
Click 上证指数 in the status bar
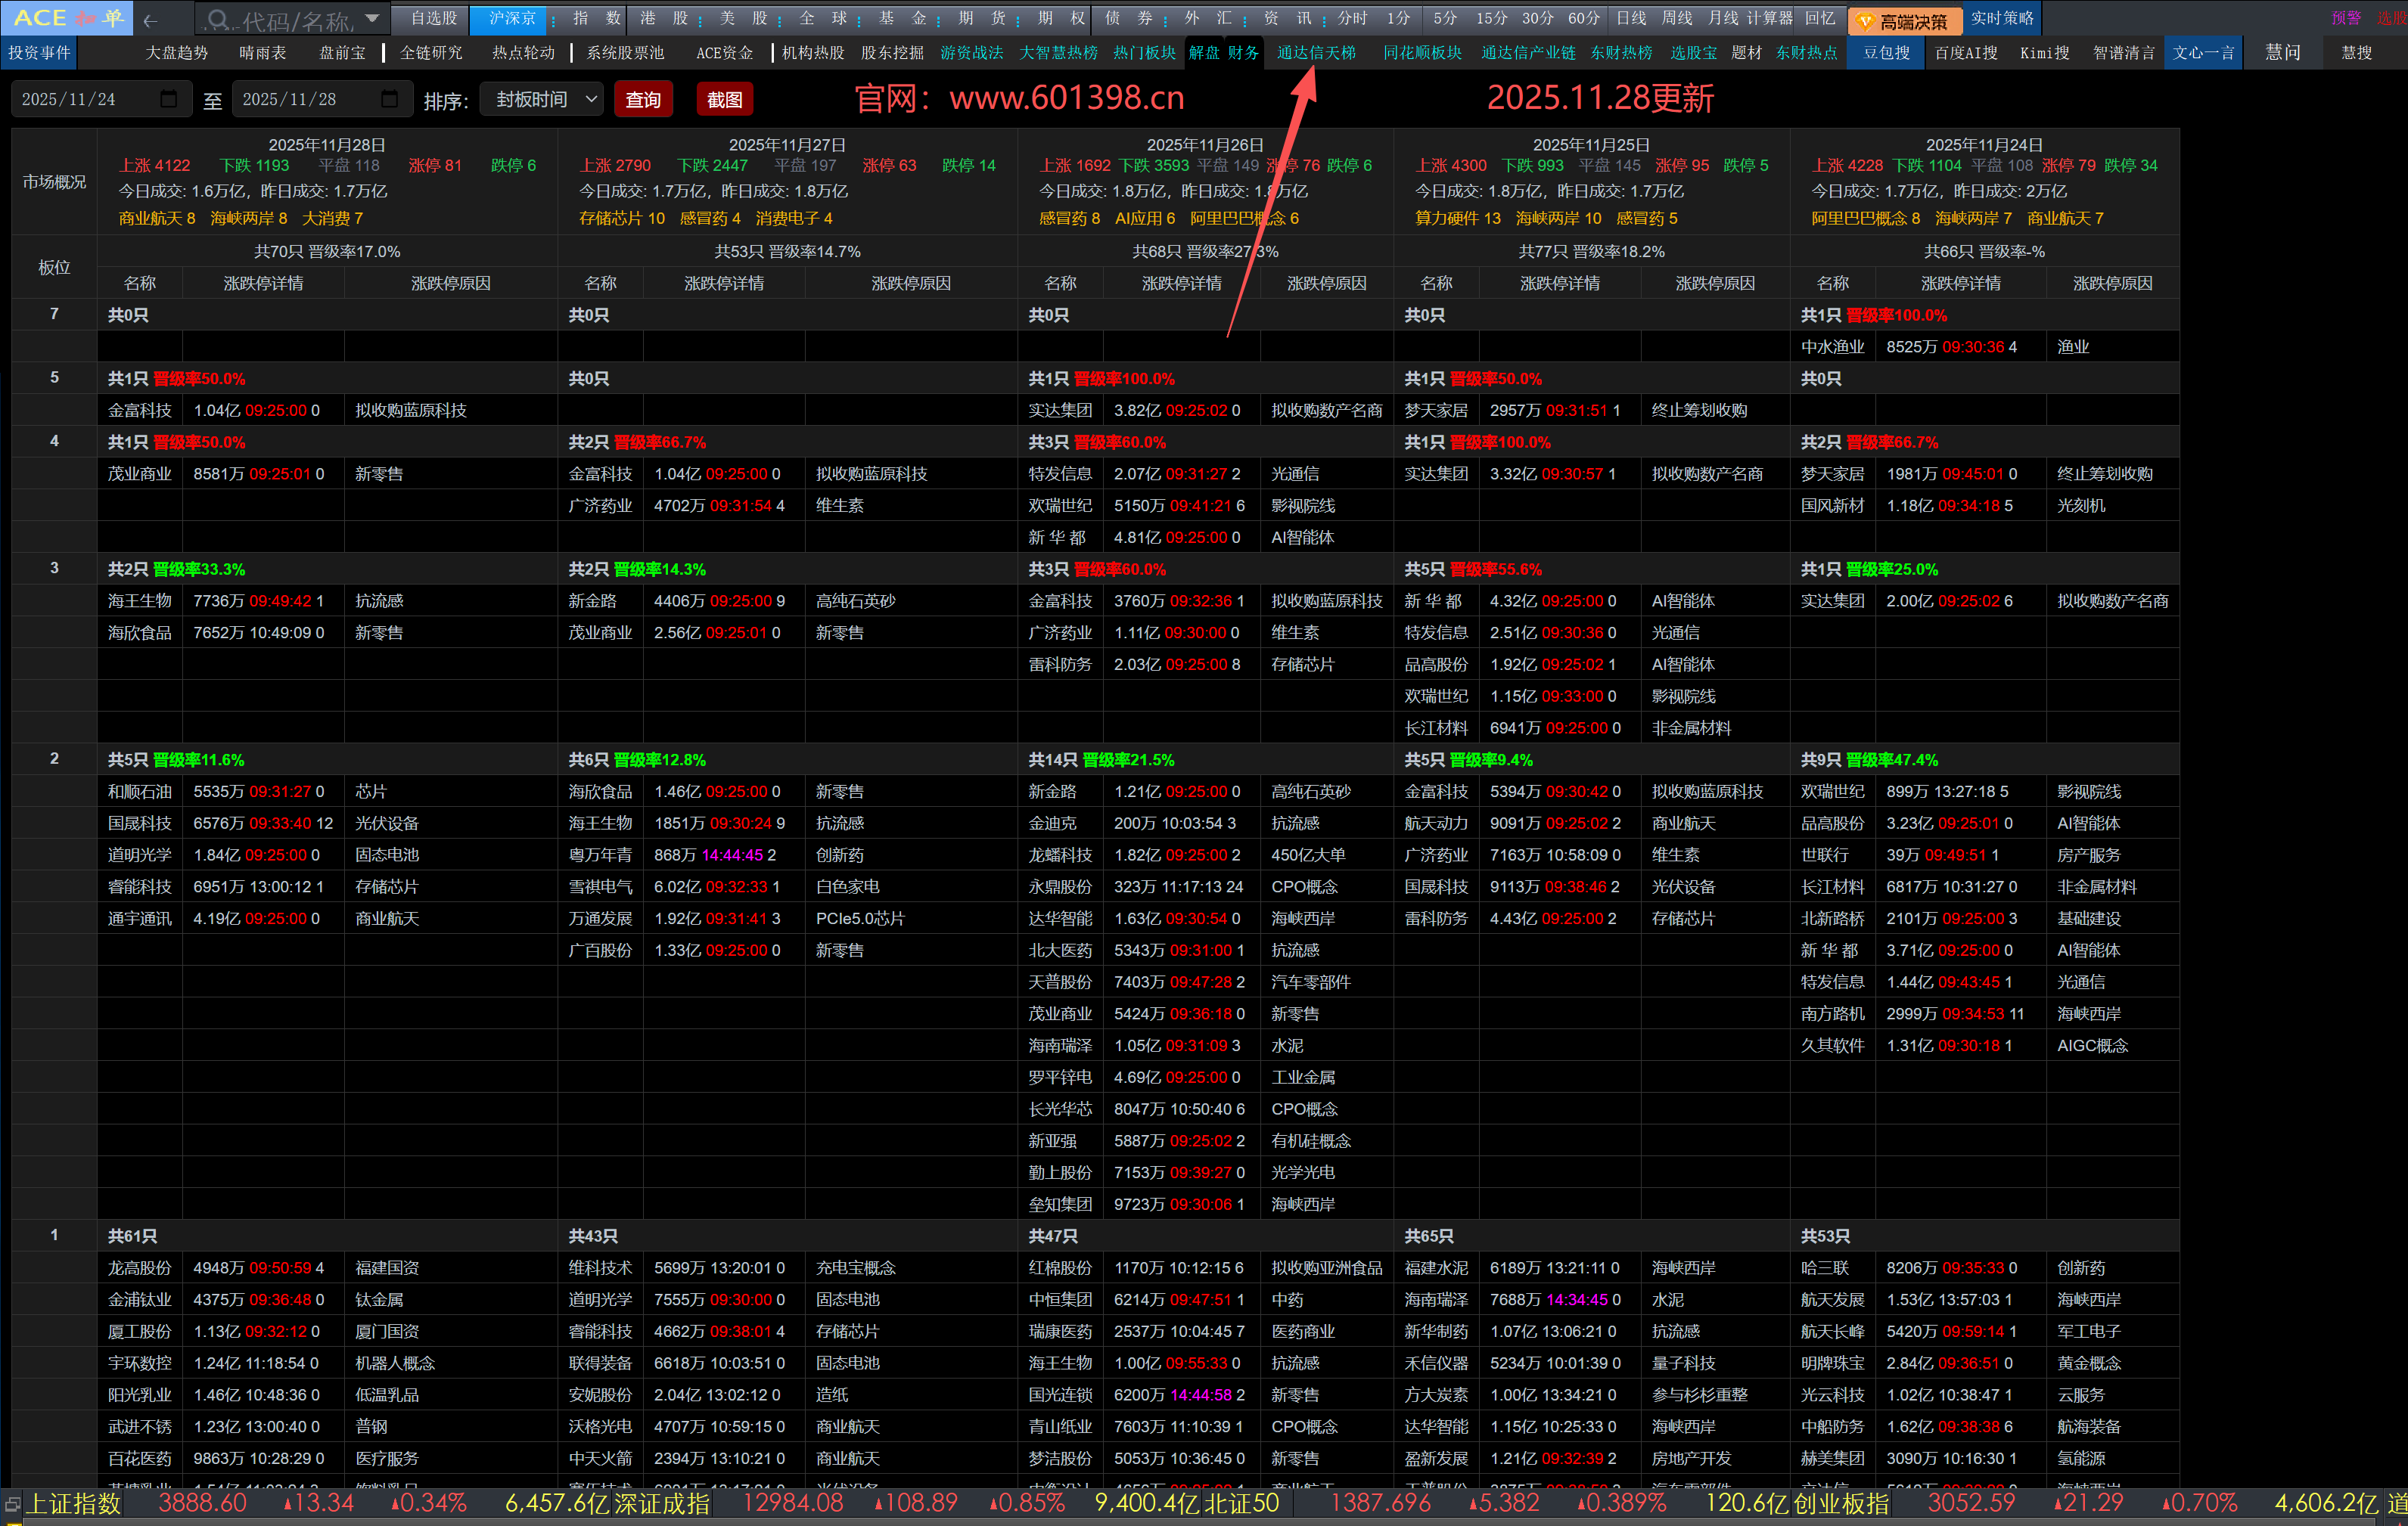pos(73,1504)
